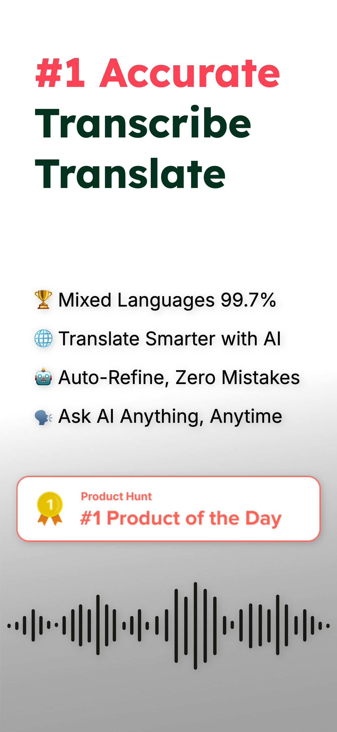The image size is (337, 732).
Task: Tap the "#1 Product of the Day" text
Action: 181,518
